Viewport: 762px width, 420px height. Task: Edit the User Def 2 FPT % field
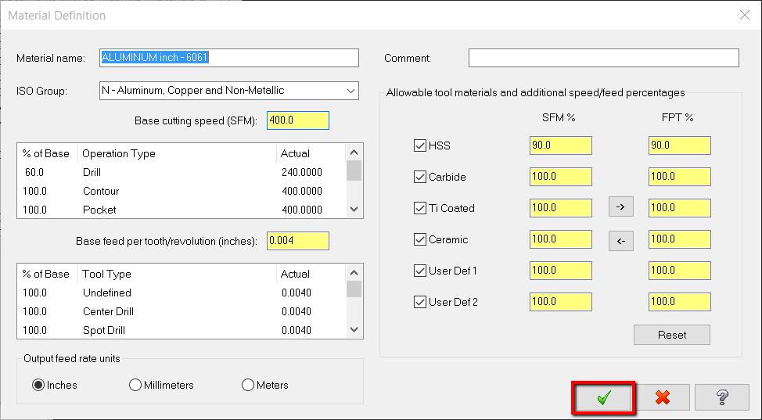[679, 302]
